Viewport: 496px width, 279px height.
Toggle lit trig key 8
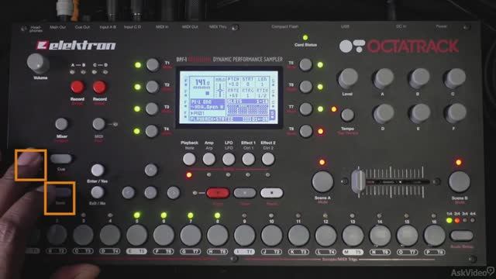pyautogui.click(x=217, y=235)
